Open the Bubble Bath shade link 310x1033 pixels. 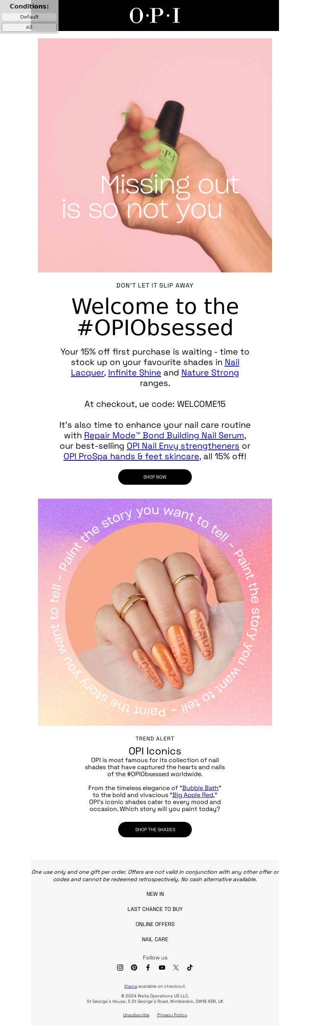(x=200, y=788)
